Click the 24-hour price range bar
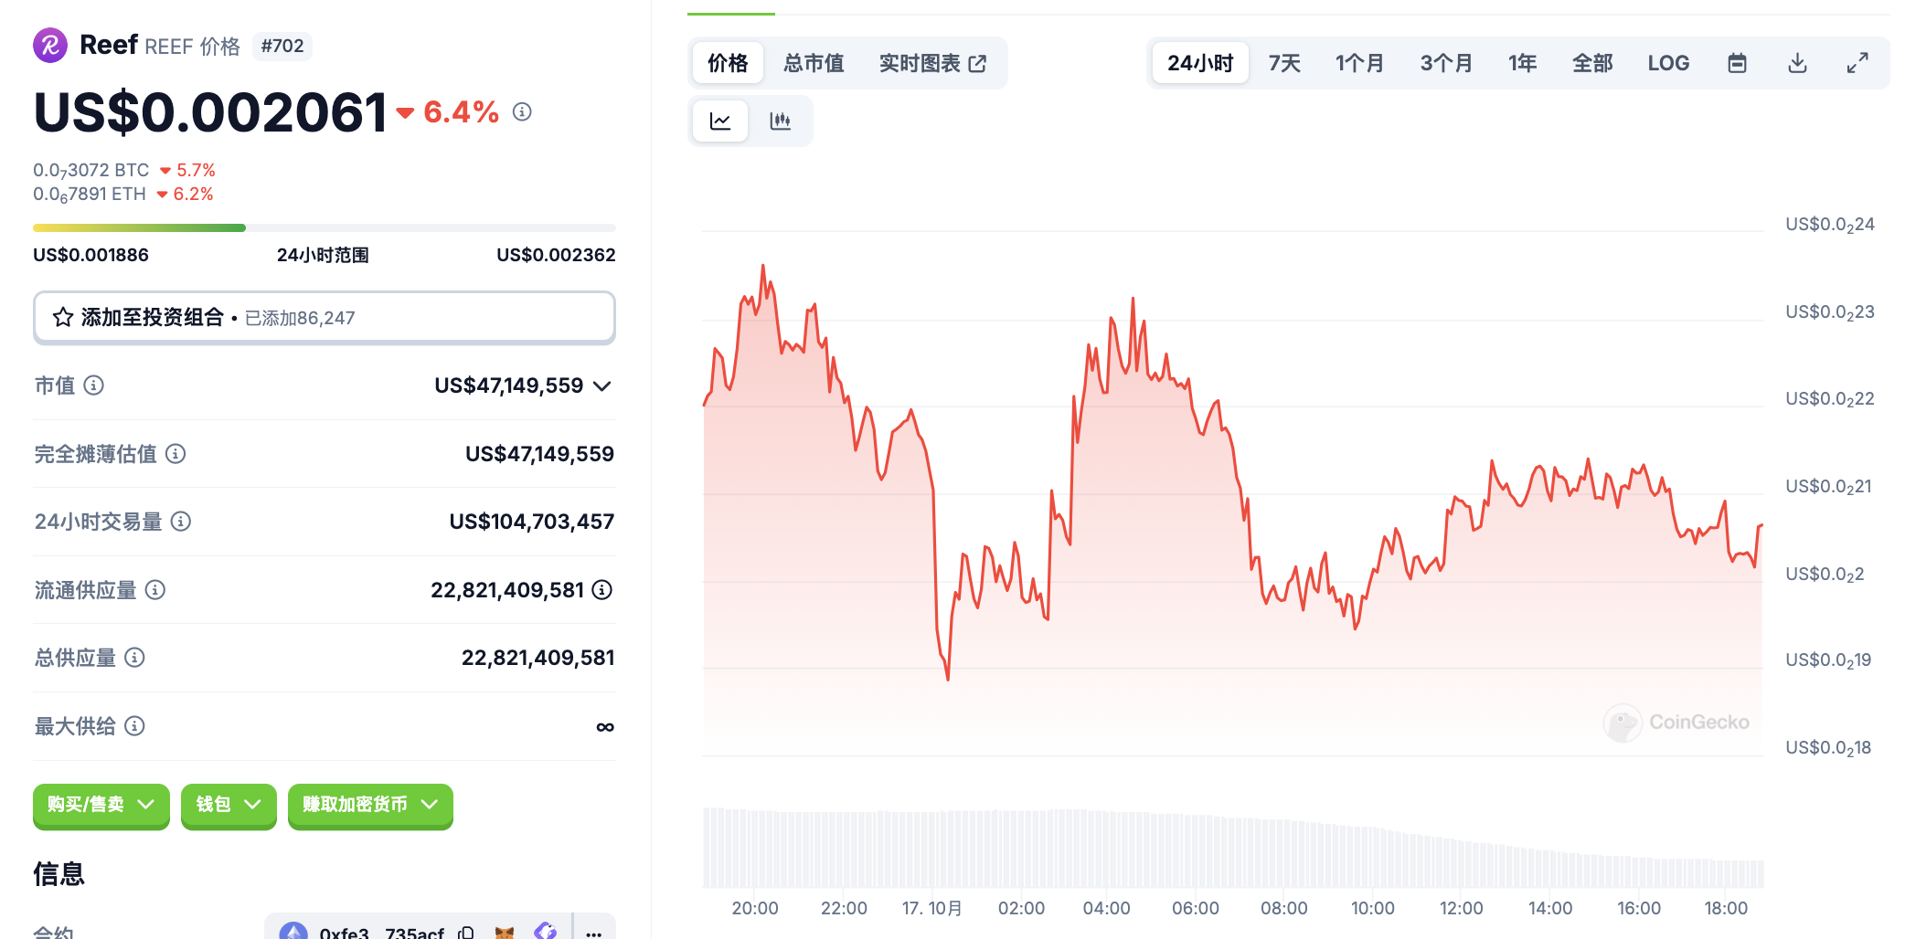Screen dimensions: 1905x939 coord(324,227)
